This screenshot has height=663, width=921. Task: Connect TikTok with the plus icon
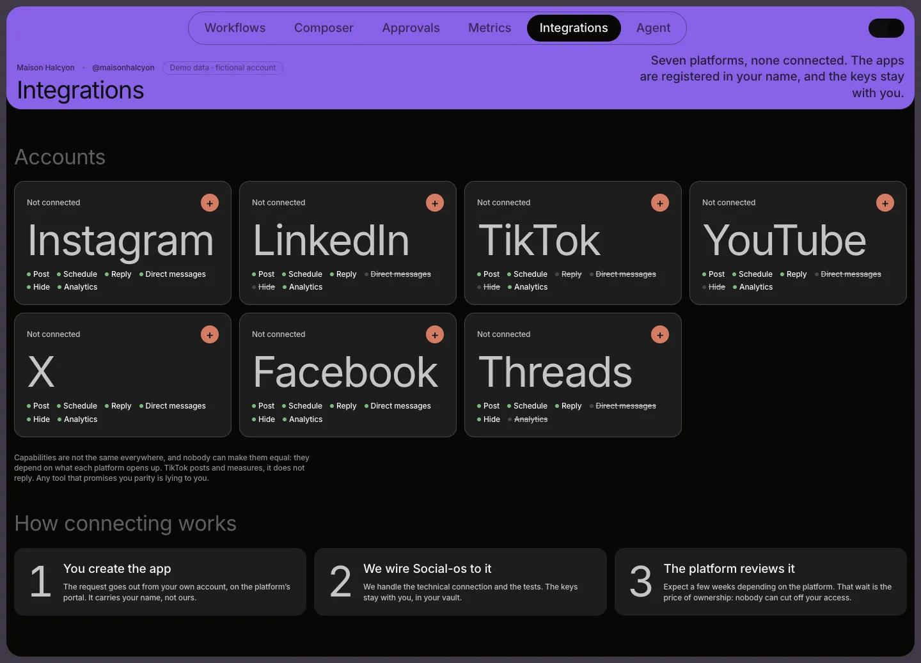(660, 203)
